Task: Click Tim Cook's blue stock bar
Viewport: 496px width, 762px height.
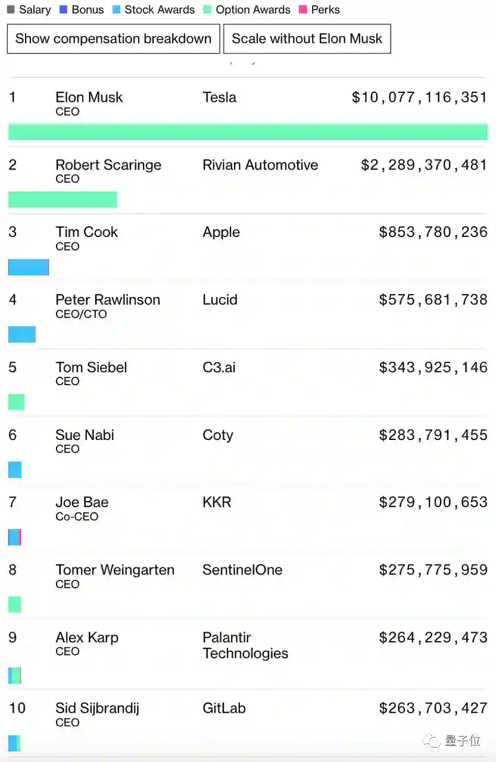Action: tap(29, 267)
